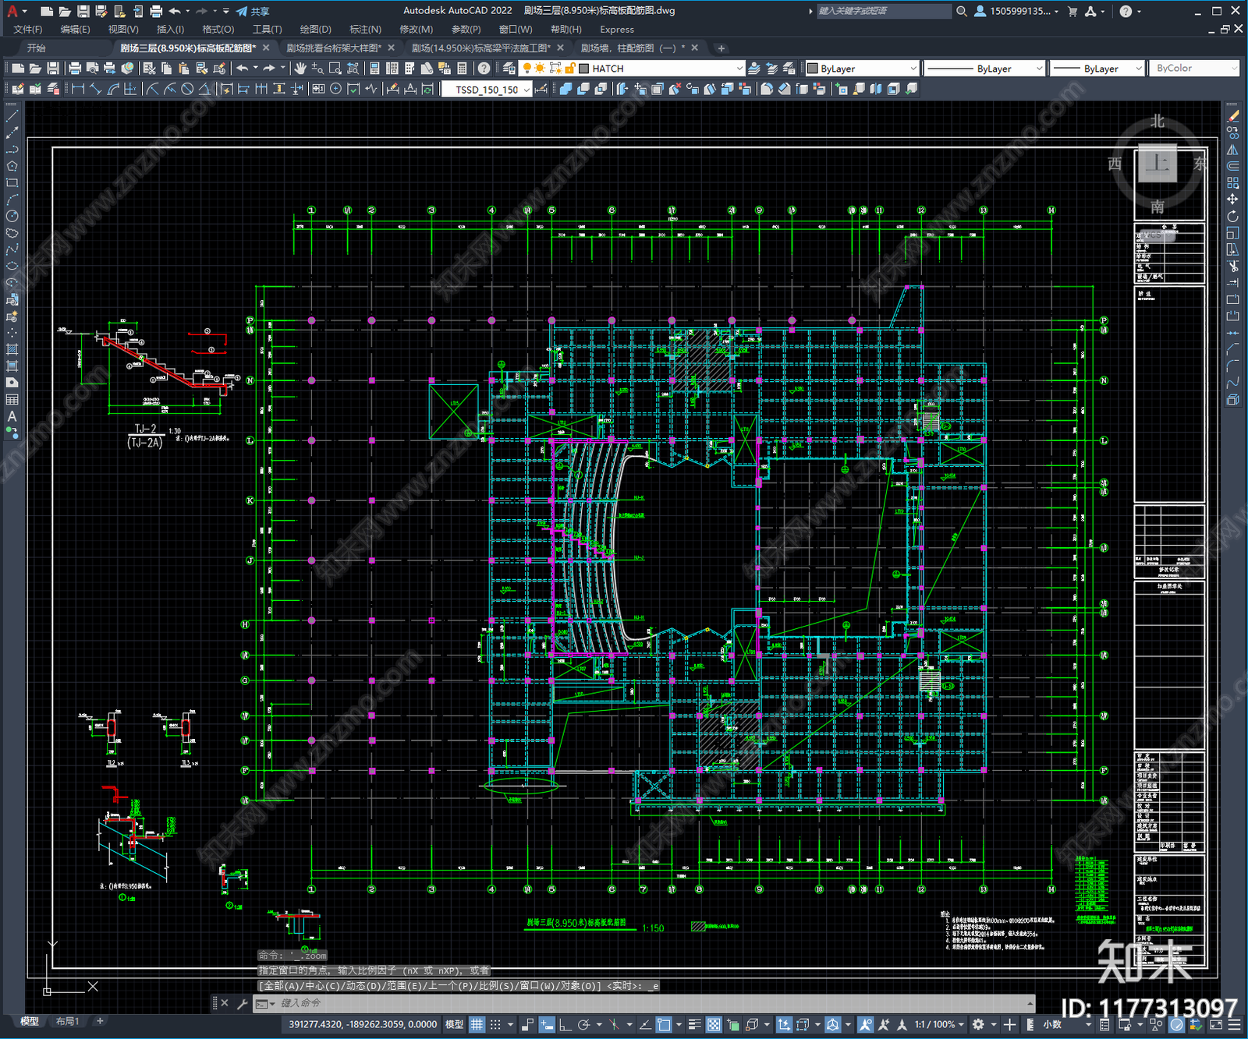This screenshot has width=1248, height=1039.
Task: Toggle drawing grid display in status bar
Action: 477,1024
